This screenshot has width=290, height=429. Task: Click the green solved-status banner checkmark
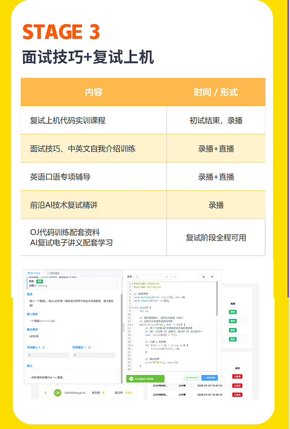[x=131, y=379]
